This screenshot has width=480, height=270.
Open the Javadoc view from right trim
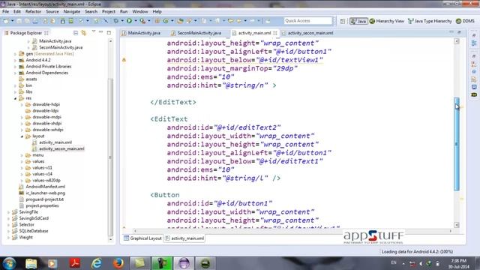pos(474,72)
